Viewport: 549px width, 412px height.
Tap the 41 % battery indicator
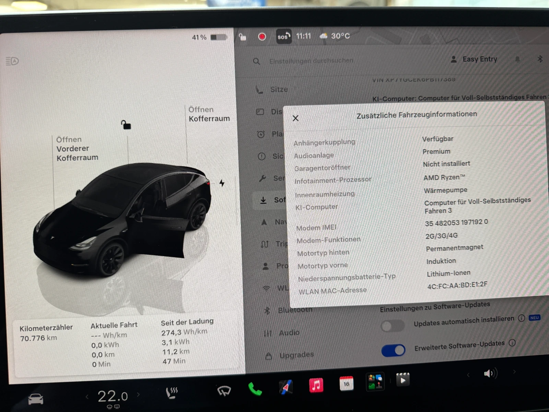pyautogui.click(x=209, y=37)
